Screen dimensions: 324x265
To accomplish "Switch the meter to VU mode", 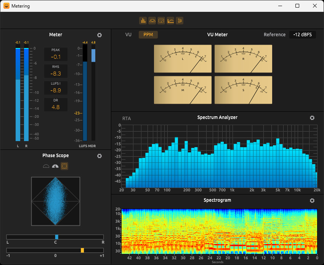I will tap(128, 35).
